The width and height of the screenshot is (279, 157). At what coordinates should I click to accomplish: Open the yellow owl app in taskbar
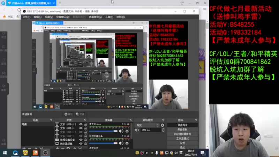[25, 153]
